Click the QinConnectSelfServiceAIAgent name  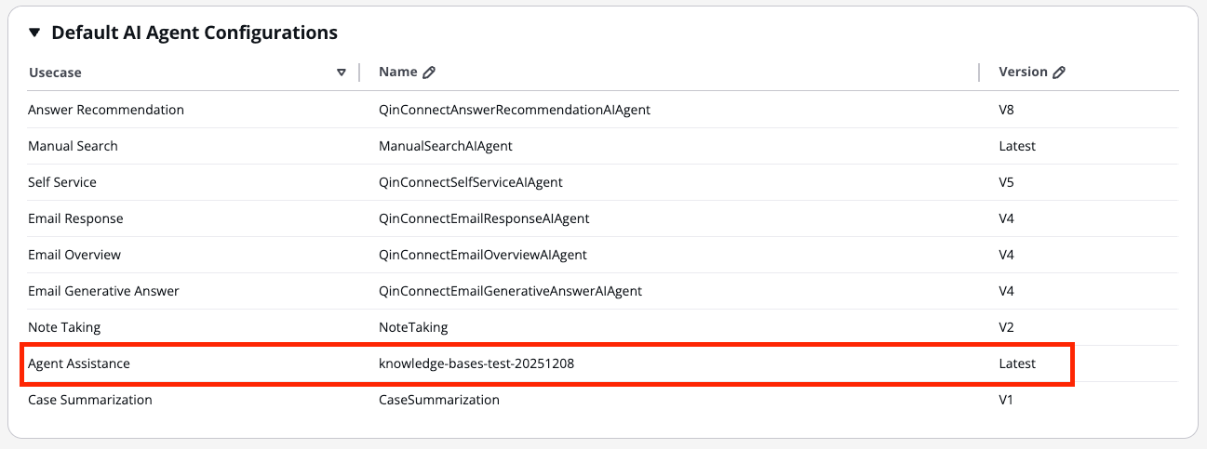[470, 182]
